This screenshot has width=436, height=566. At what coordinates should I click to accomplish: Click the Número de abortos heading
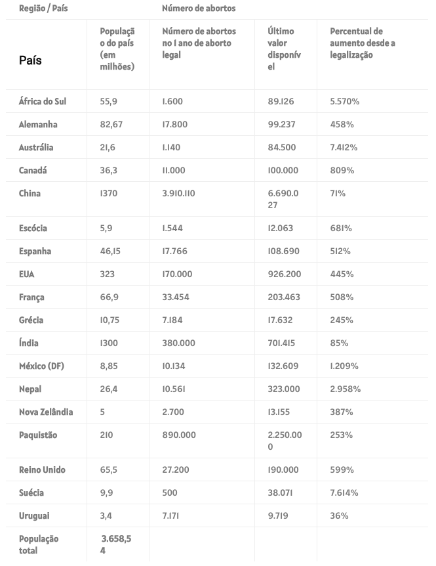pyautogui.click(x=199, y=8)
